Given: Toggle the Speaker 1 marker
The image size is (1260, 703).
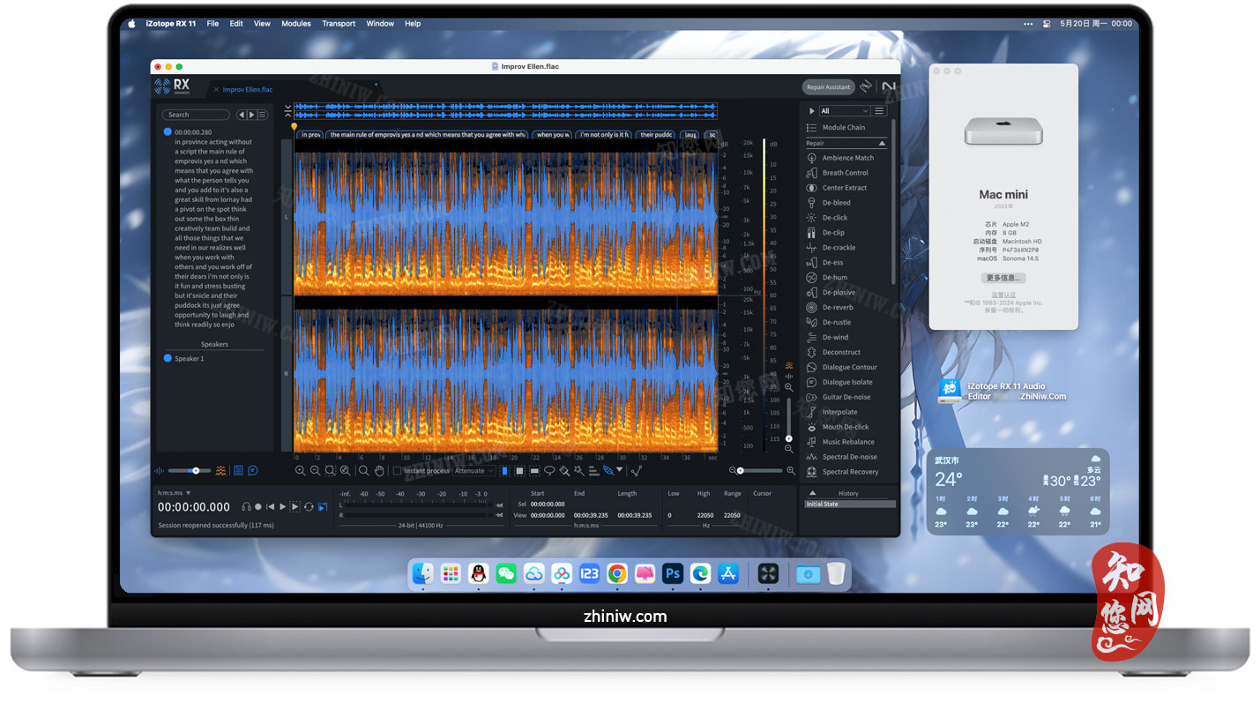Looking at the screenshot, I should pyautogui.click(x=168, y=359).
